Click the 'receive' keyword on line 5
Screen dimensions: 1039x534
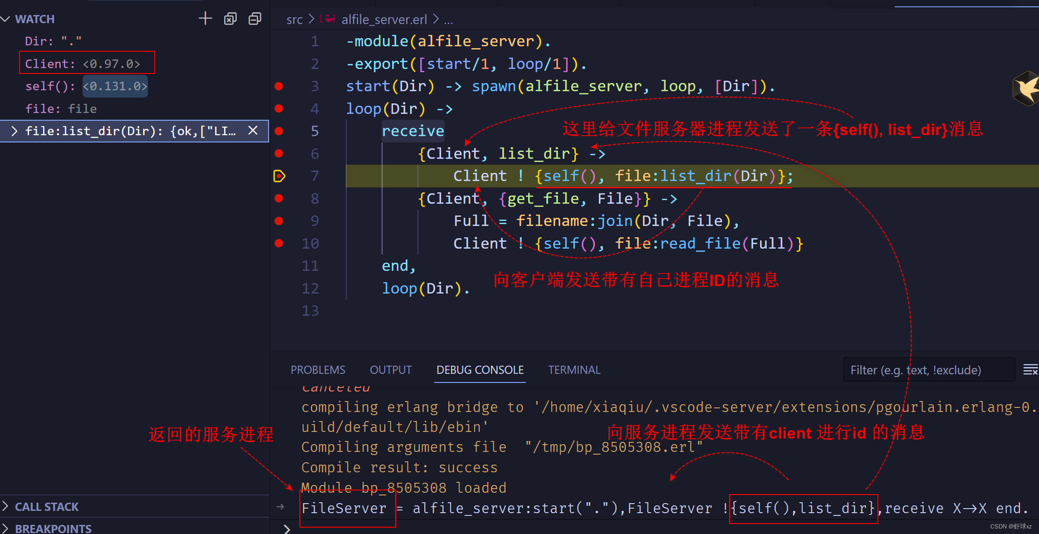tap(412, 131)
